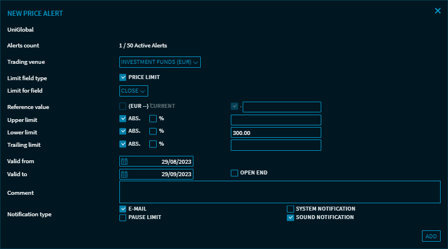Disable E-MAIL notification checkbox
448x249 pixels.
[123, 209]
